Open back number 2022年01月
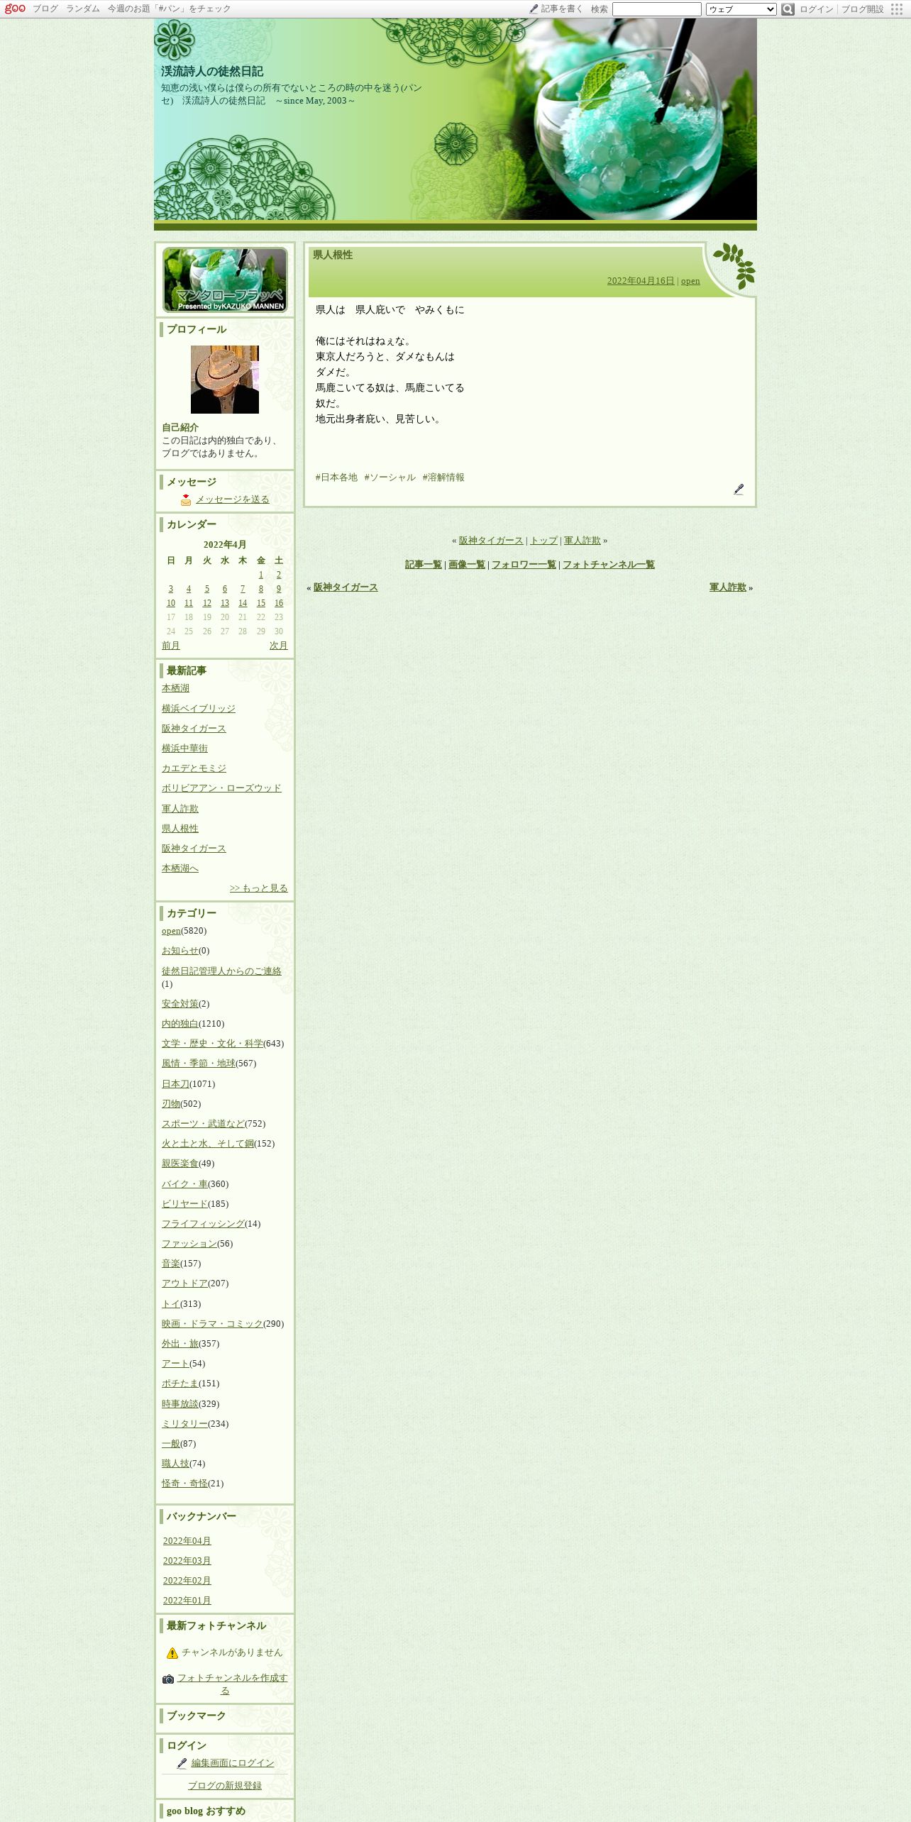 tap(187, 1601)
